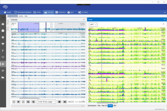Viewport: 167px width, 111px height.
Task: Switch to the ERP tab
Action: tap(115, 106)
